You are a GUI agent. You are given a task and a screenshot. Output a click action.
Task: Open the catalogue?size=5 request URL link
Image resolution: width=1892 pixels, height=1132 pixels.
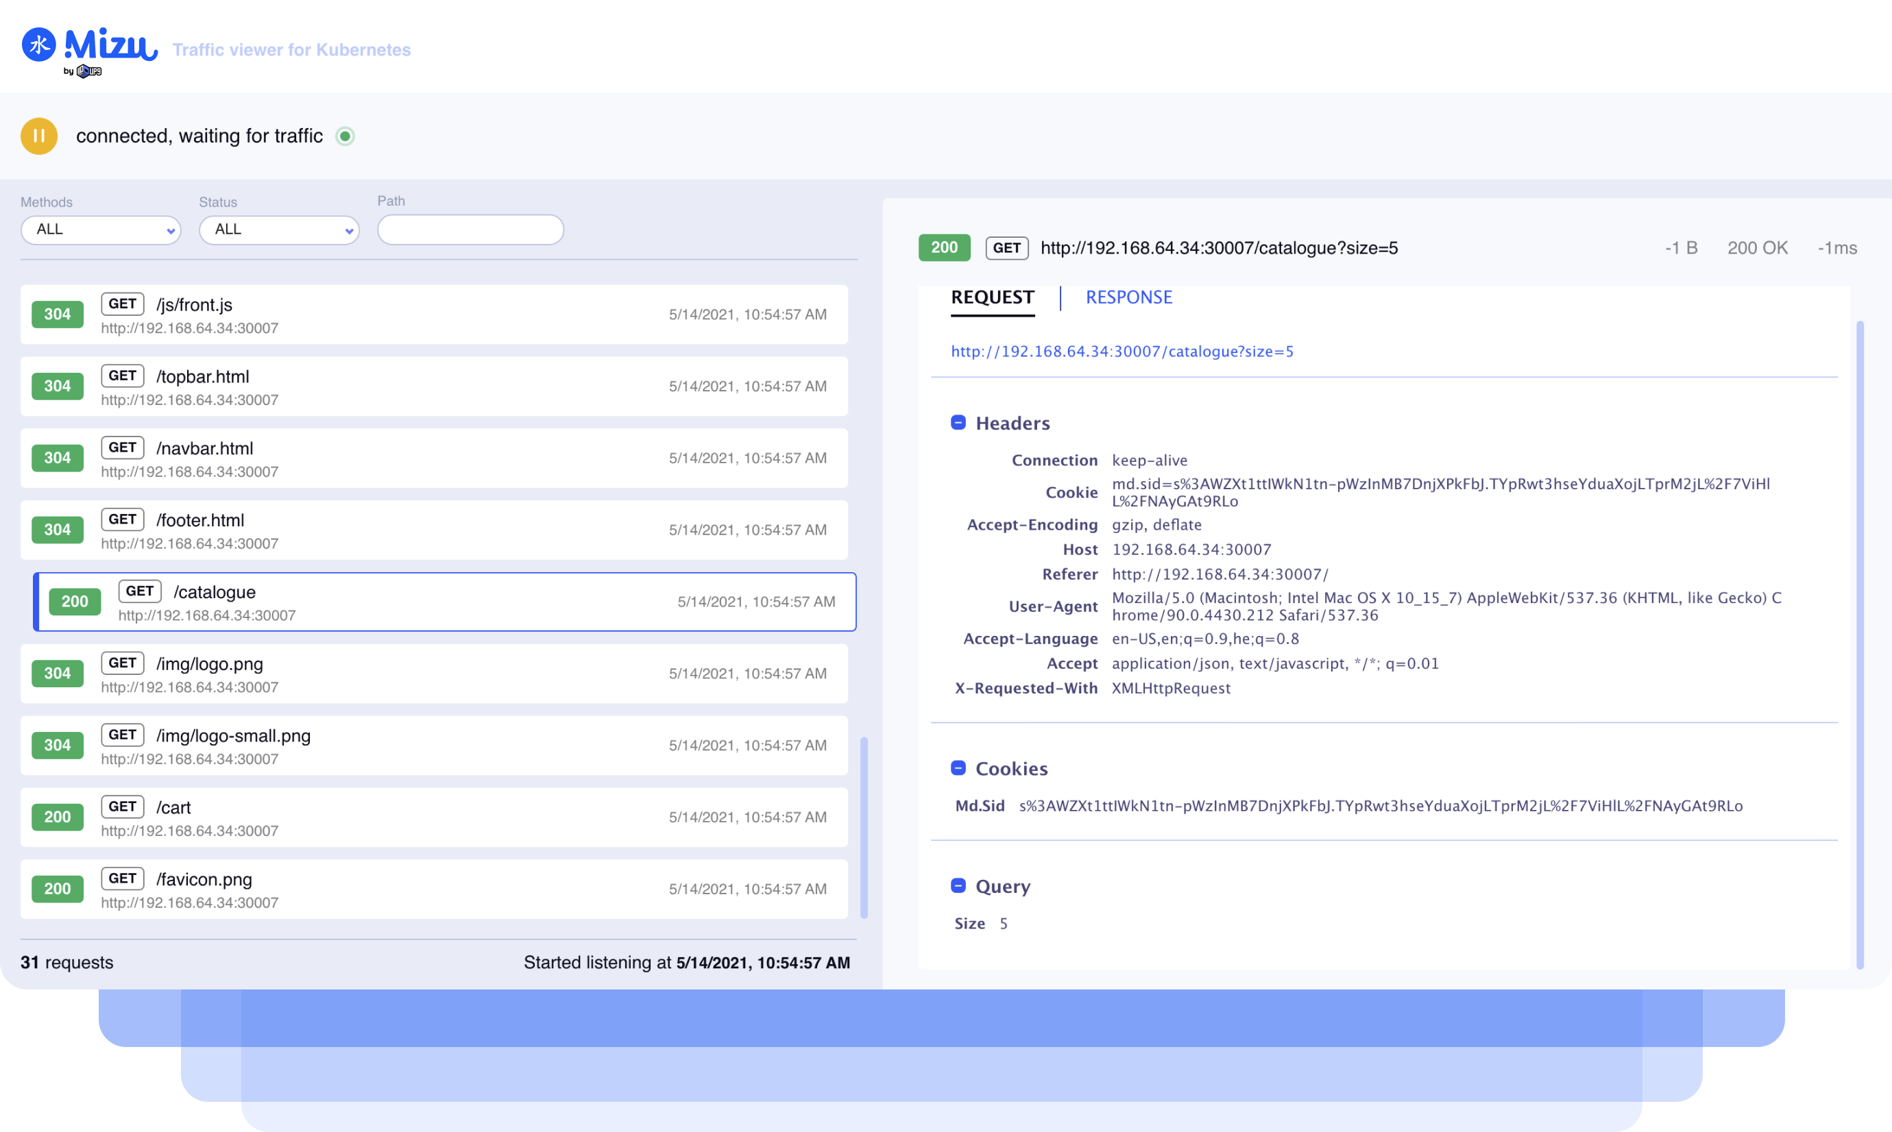[1121, 352]
